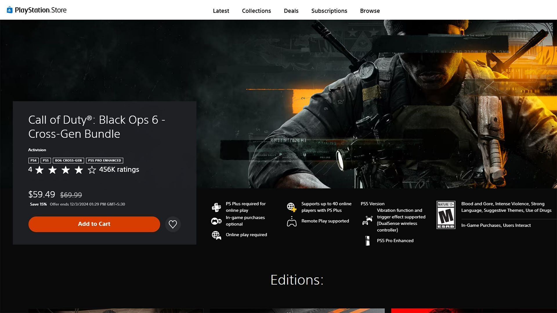Viewport: 557px width, 313px height.
Task: Open the Latest menu
Action: tap(221, 11)
